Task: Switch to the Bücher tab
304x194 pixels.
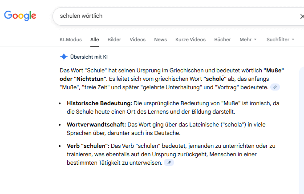Action: coord(223,40)
